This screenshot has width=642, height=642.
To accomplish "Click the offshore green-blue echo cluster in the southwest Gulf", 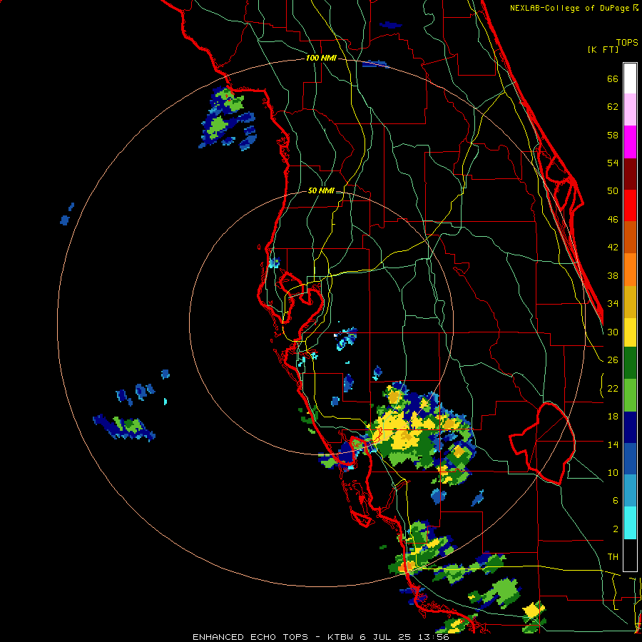I will click(x=124, y=428).
